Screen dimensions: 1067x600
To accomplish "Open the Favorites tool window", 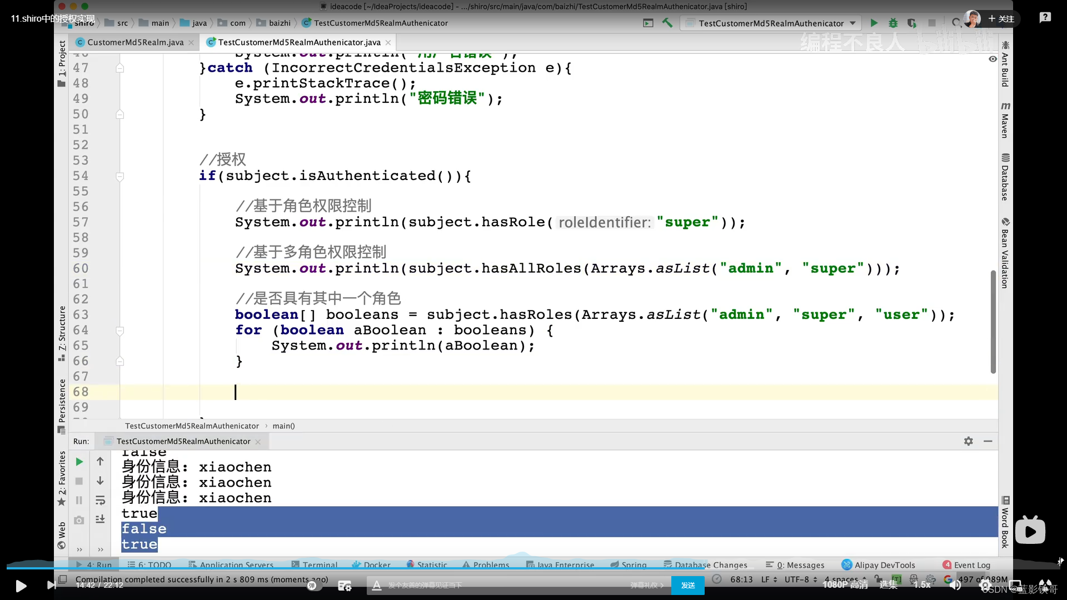I will (x=62, y=478).
